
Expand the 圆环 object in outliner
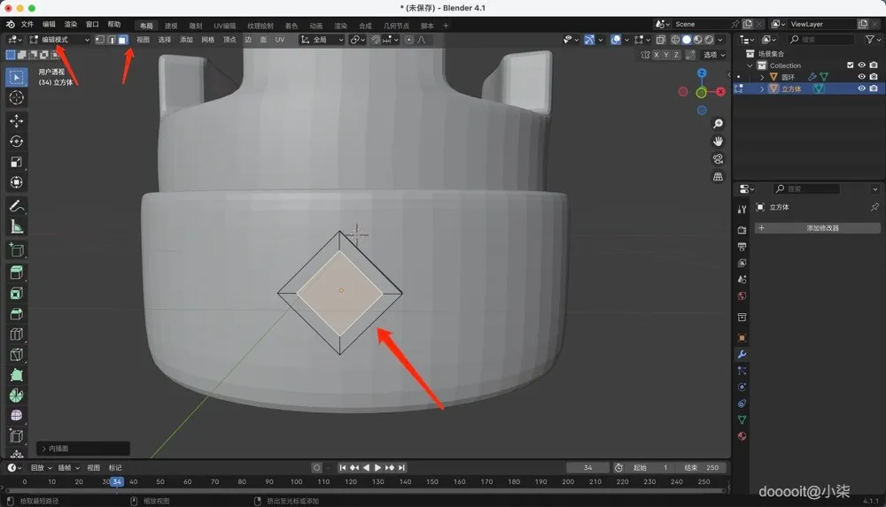point(762,77)
